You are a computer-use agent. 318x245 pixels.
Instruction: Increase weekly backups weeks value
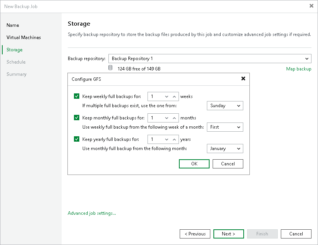[x=174, y=97]
